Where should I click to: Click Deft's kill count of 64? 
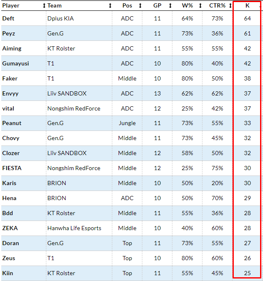(x=248, y=18)
